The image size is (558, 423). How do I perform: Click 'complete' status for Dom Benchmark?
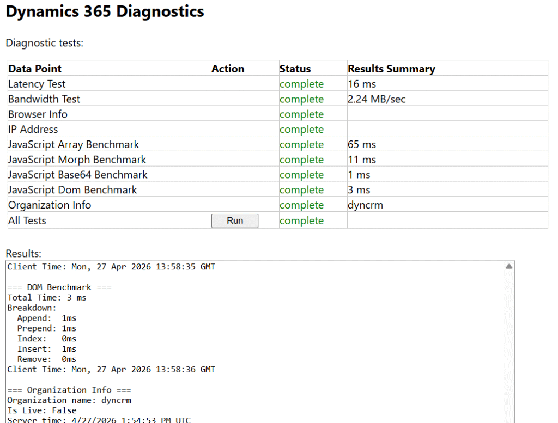(x=301, y=190)
